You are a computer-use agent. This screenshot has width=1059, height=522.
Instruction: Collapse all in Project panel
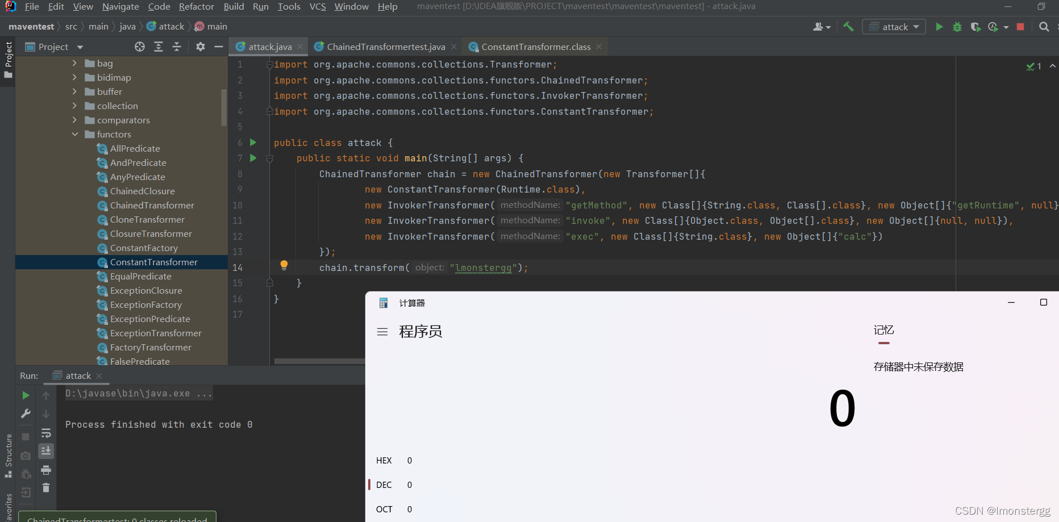(177, 47)
